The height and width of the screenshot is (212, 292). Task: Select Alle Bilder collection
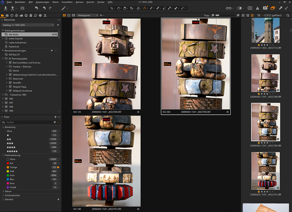pyautogui.click(x=30, y=34)
